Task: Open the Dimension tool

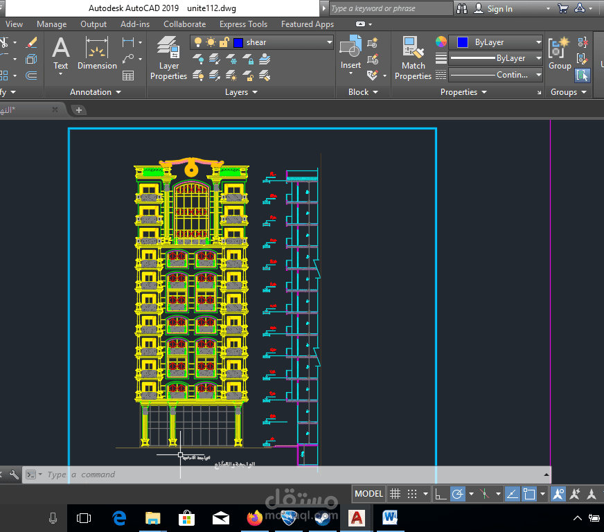Action: 97,53
